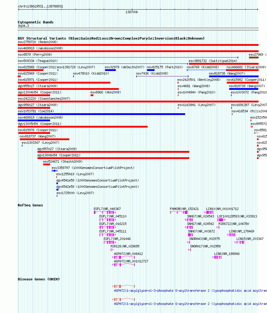
Task: Click the nsv825175 (Park2010) blue bar
Action: tap(151, 70)
